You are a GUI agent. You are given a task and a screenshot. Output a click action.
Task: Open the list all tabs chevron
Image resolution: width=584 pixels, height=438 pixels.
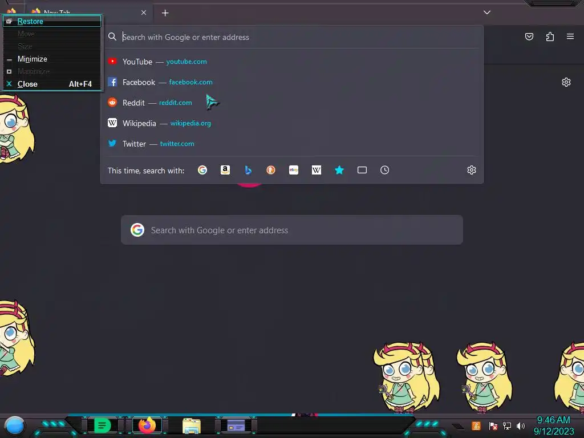click(487, 13)
